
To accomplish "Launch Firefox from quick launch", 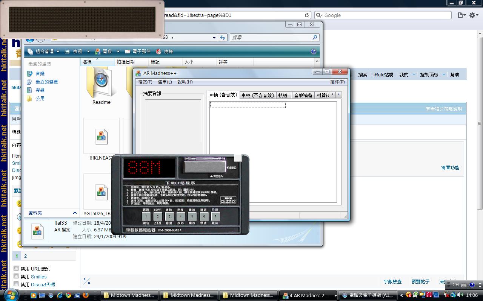I will coord(85,295).
